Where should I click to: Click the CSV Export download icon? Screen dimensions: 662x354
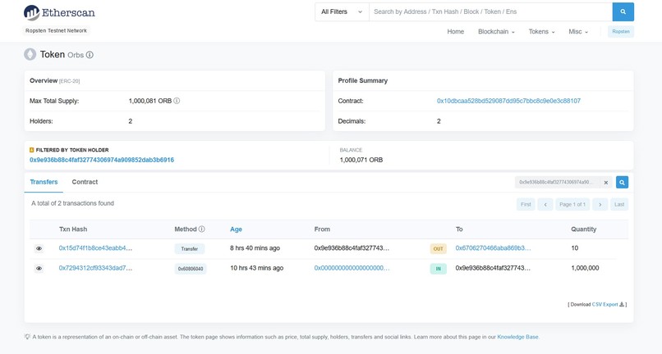pos(622,304)
